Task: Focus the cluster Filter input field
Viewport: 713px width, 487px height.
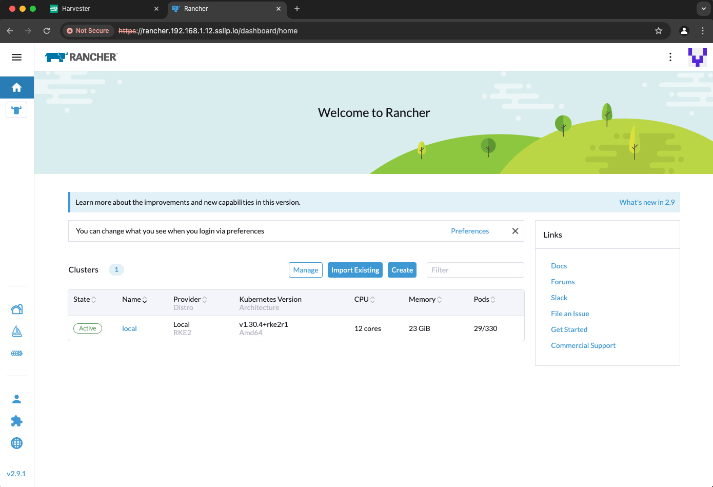Action: click(475, 270)
